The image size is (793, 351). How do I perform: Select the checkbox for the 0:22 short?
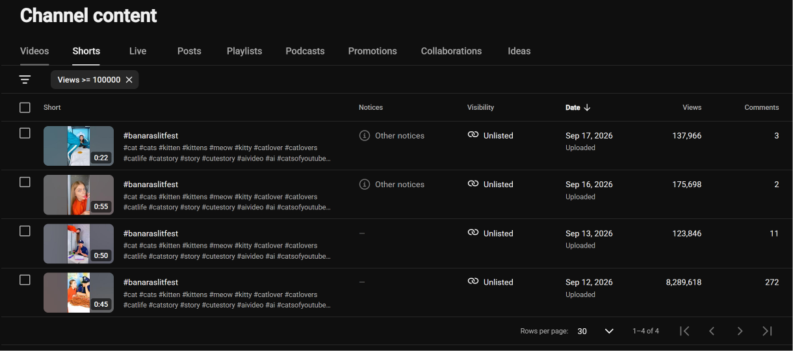point(25,133)
